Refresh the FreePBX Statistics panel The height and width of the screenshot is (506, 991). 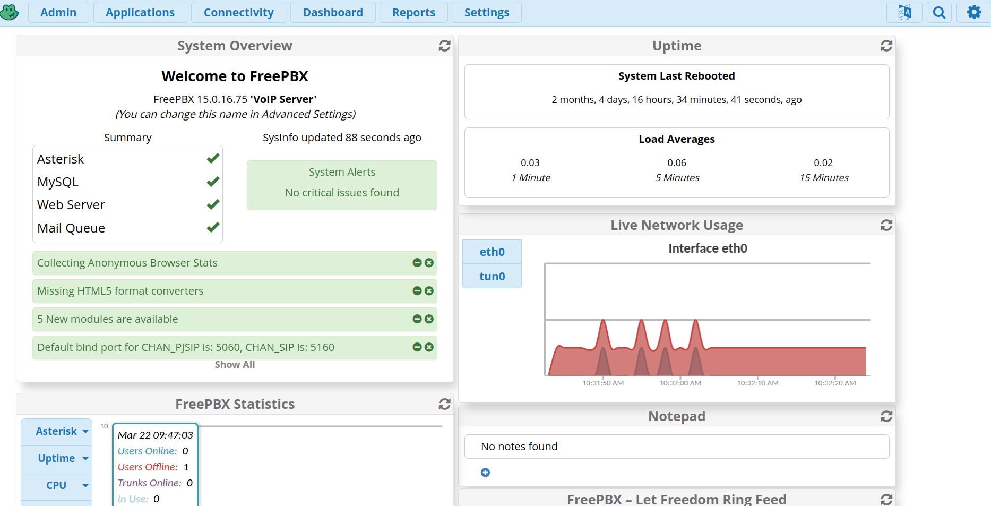coord(444,405)
